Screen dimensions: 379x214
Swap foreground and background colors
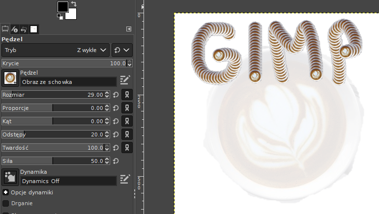pos(74,3)
